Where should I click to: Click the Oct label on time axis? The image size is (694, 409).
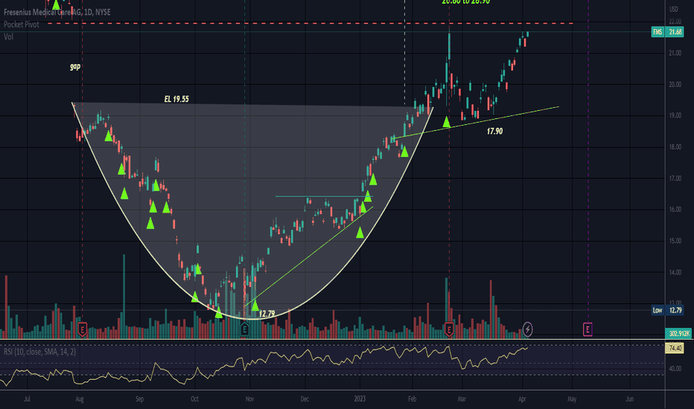coord(195,399)
